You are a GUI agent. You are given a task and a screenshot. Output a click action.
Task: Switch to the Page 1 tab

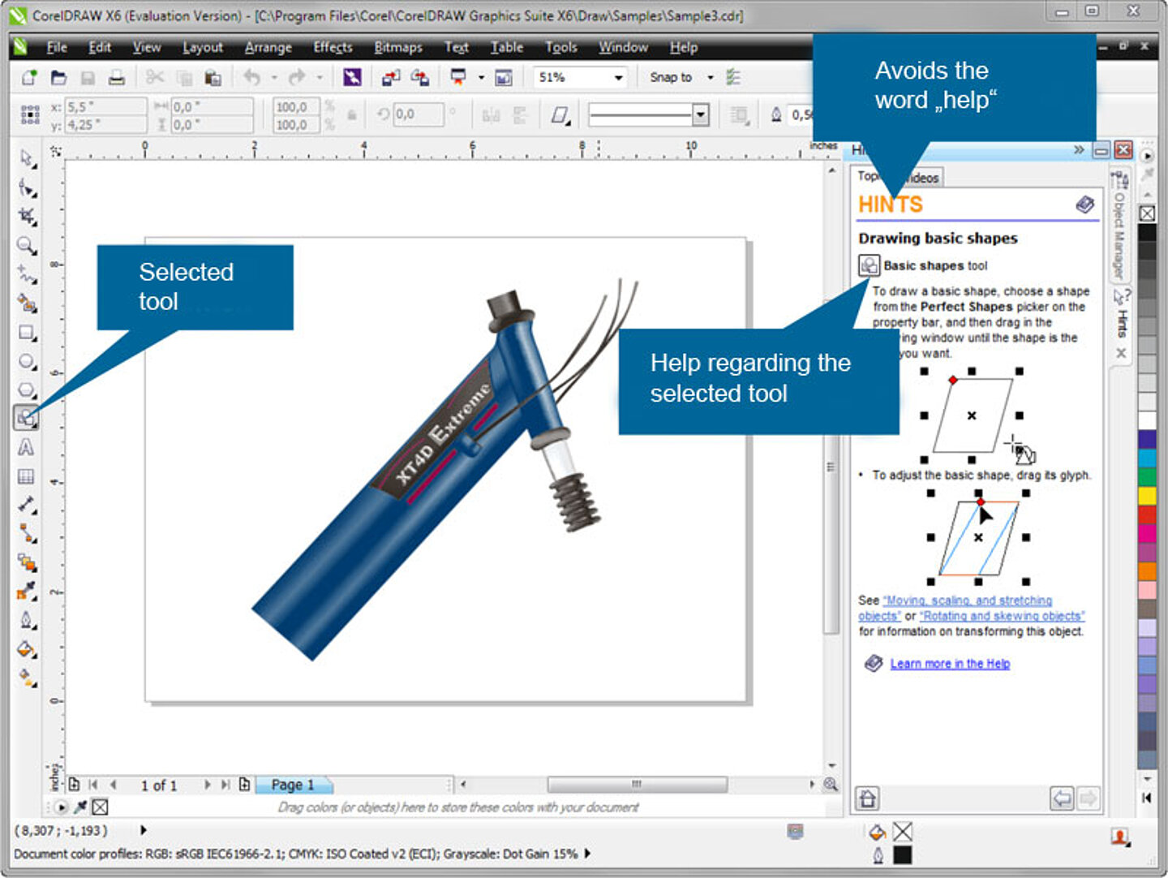pyautogui.click(x=293, y=785)
